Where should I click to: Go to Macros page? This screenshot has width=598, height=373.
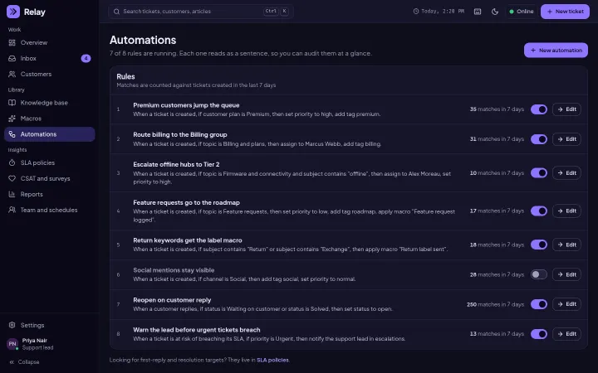click(50, 119)
